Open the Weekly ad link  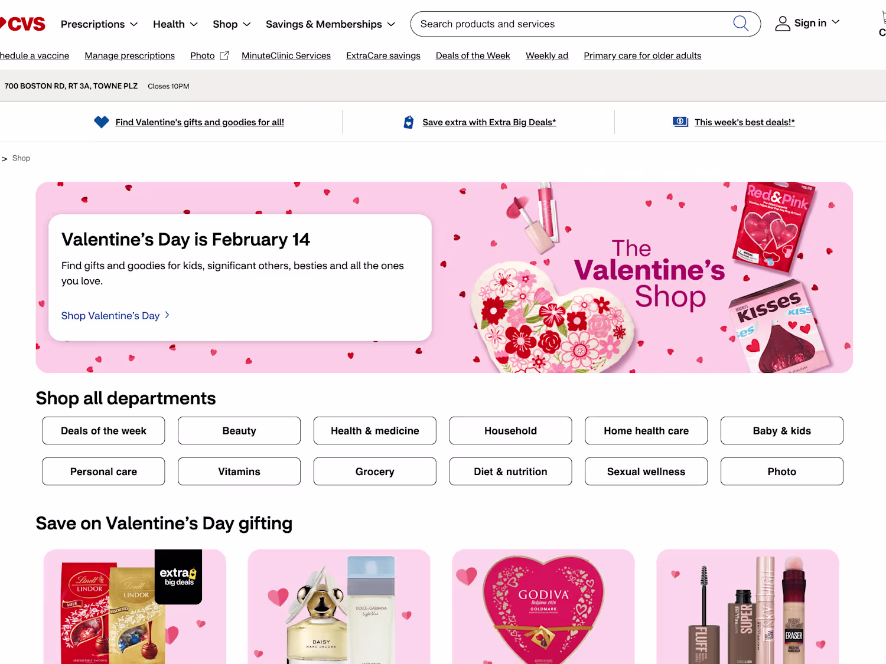coord(546,55)
